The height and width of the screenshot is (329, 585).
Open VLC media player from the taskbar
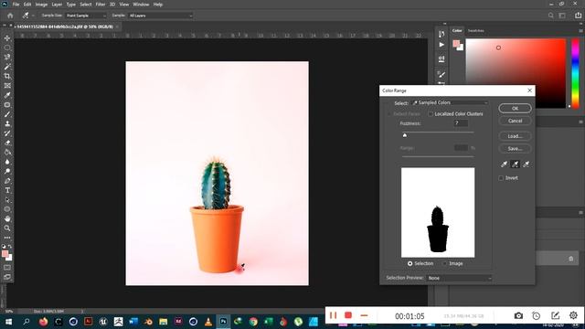pyautogui.click(x=208, y=322)
